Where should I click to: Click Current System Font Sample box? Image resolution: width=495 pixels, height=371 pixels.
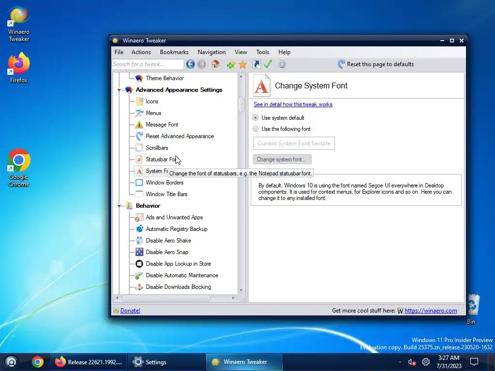click(x=294, y=143)
